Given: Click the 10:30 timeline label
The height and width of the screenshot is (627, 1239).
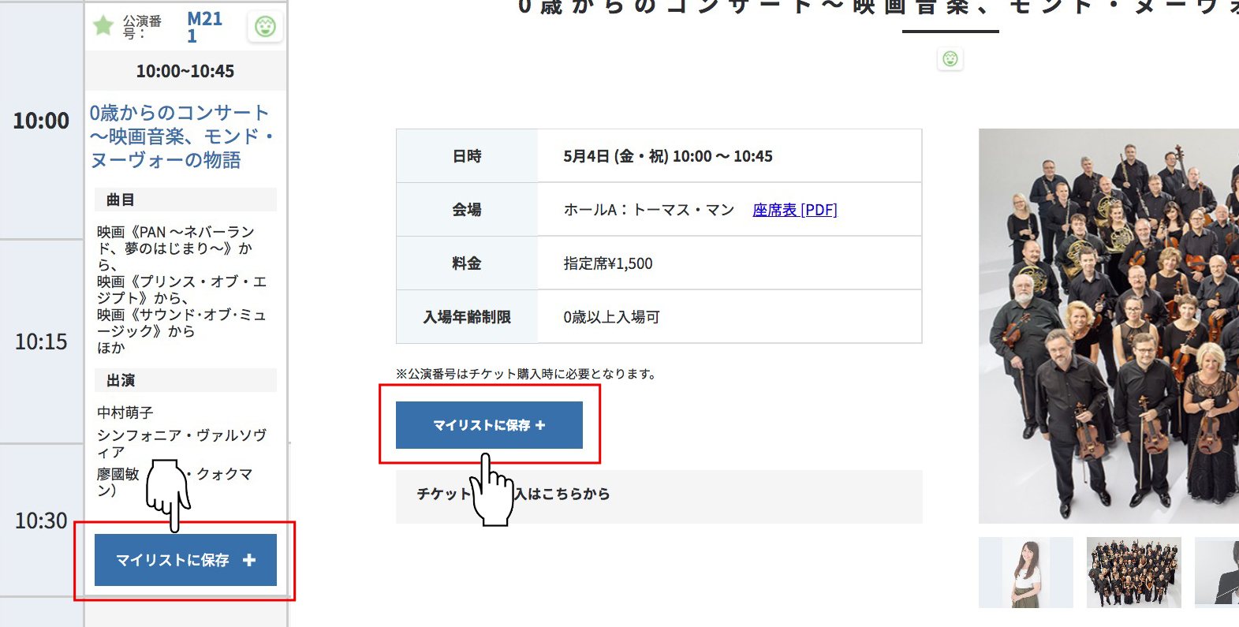Looking at the screenshot, I should tap(41, 521).
